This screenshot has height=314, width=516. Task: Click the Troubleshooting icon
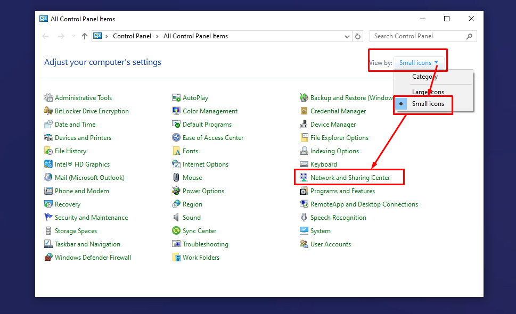pyautogui.click(x=176, y=244)
